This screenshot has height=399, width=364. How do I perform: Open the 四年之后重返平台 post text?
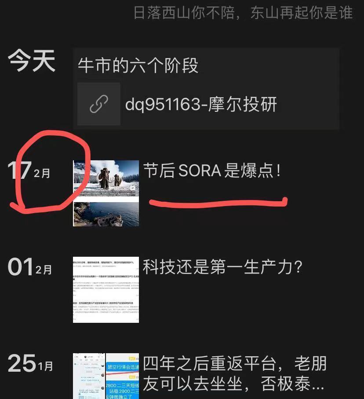[x=234, y=373]
